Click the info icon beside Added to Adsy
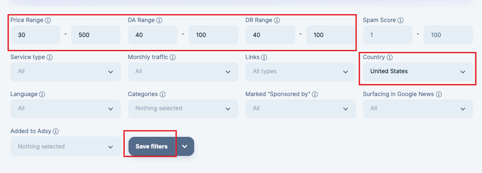482x173 pixels. click(x=55, y=131)
